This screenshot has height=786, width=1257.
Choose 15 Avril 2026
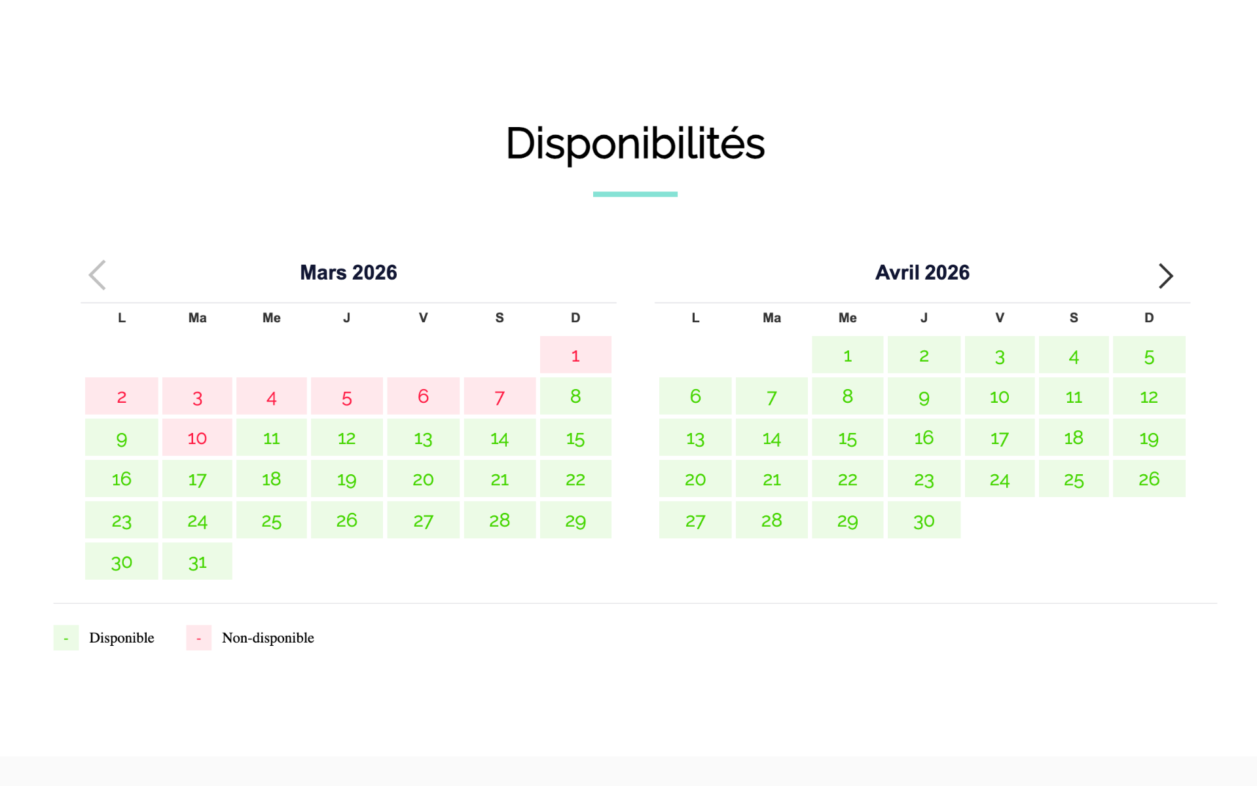847,438
